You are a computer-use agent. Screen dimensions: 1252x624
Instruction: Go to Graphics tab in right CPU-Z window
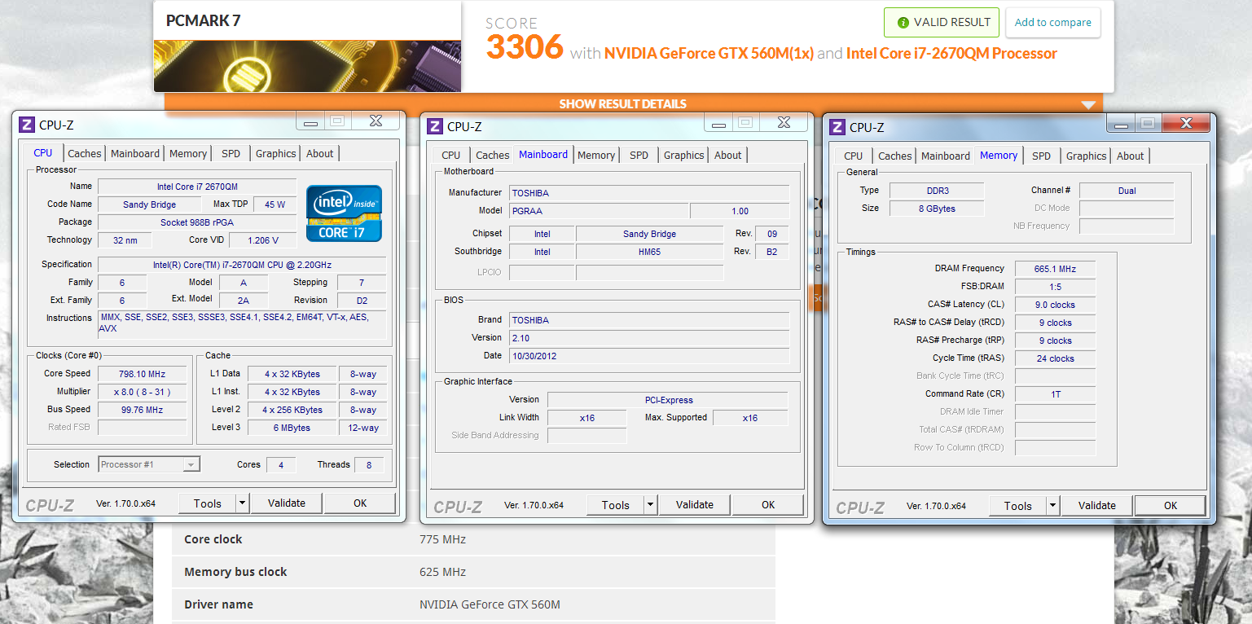pyautogui.click(x=1087, y=156)
